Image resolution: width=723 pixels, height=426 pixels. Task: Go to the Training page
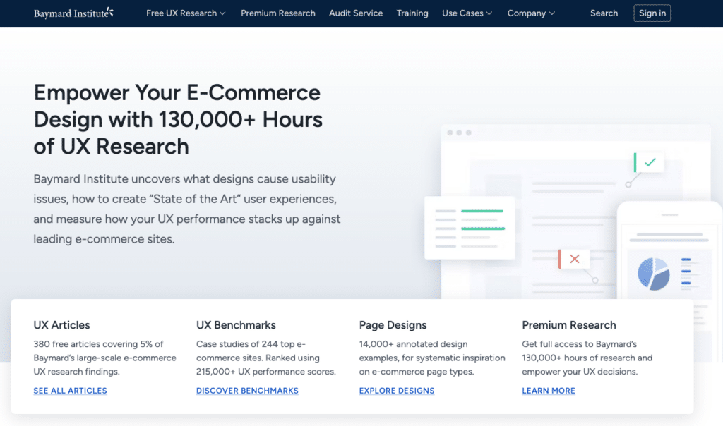point(412,13)
